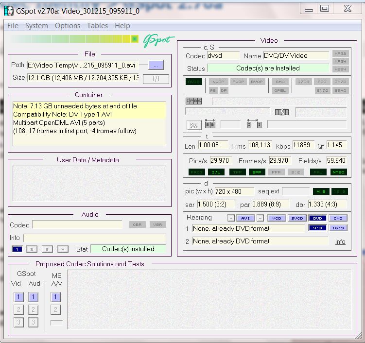Select the SVCD resizing button
The image size is (365, 343).
click(x=297, y=218)
